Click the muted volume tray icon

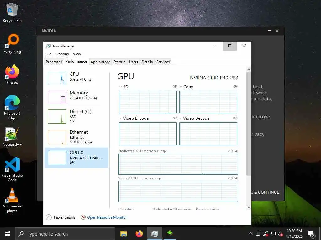coord(280,234)
